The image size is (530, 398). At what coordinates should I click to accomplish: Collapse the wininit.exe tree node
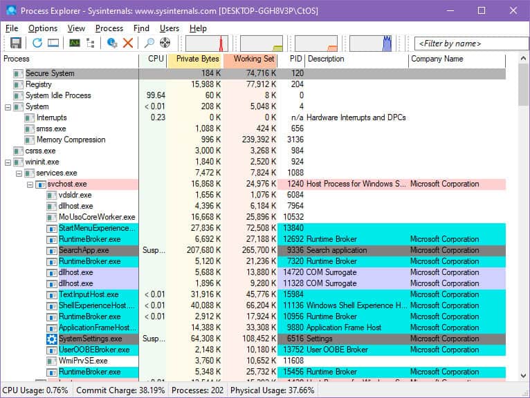pos(8,162)
